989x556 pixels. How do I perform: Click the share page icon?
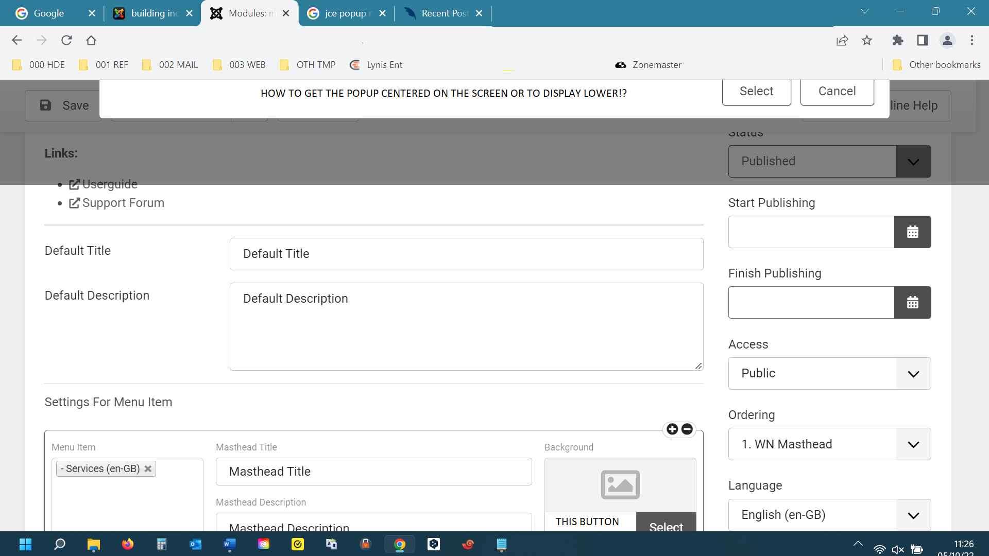pos(842,40)
